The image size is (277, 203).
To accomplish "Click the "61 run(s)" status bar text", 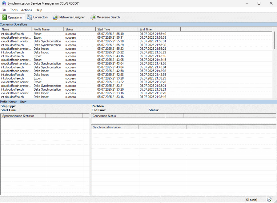I will (x=251, y=200).
